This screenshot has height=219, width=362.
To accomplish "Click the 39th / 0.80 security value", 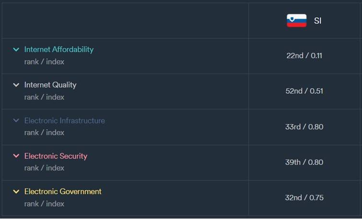I will (304, 162).
